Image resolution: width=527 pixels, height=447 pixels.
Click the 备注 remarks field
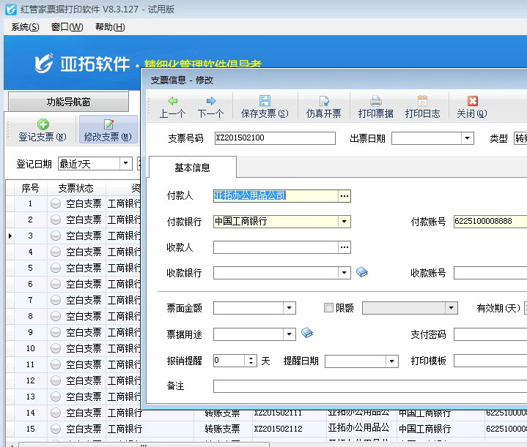(x=370, y=386)
